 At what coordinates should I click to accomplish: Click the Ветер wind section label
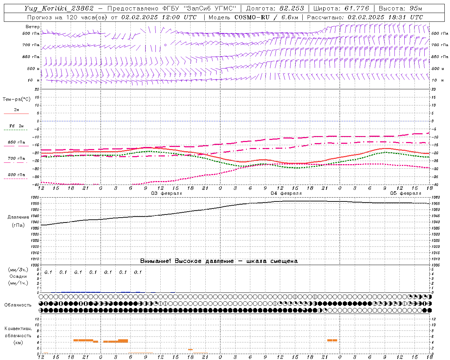[33, 27]
